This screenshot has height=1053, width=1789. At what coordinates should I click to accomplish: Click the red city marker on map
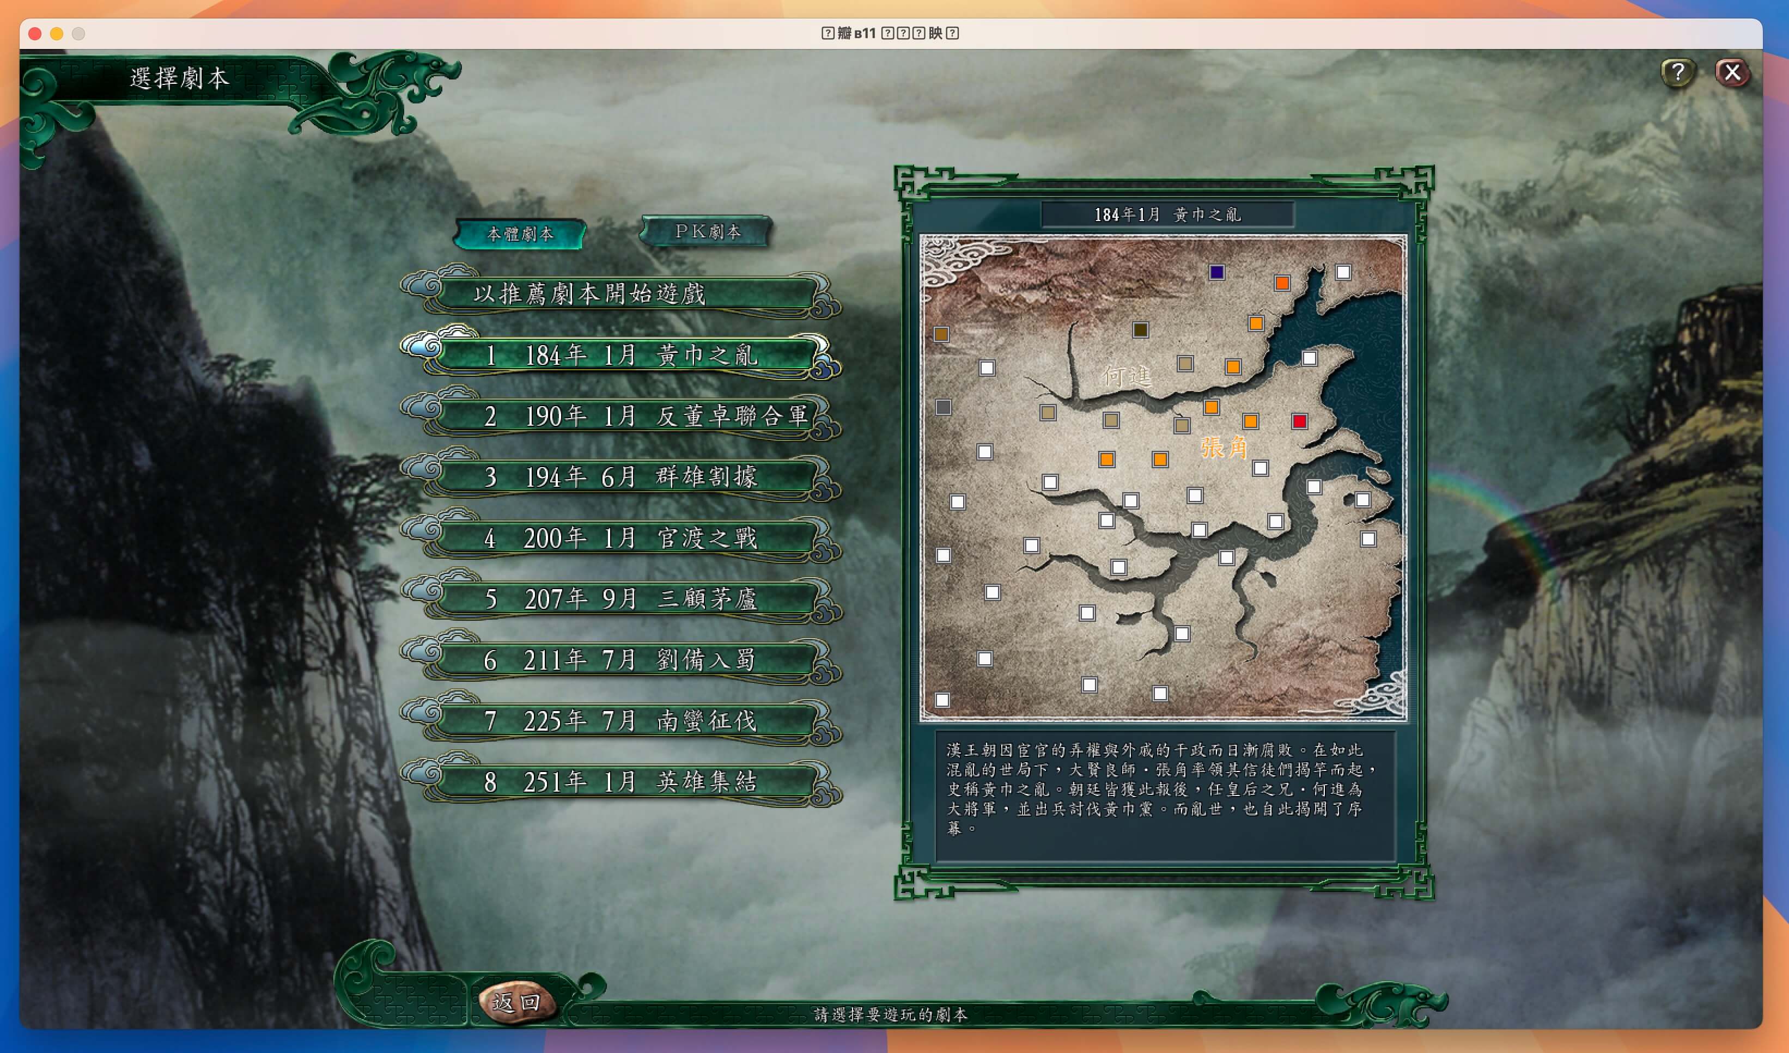tap(1299, 421)
